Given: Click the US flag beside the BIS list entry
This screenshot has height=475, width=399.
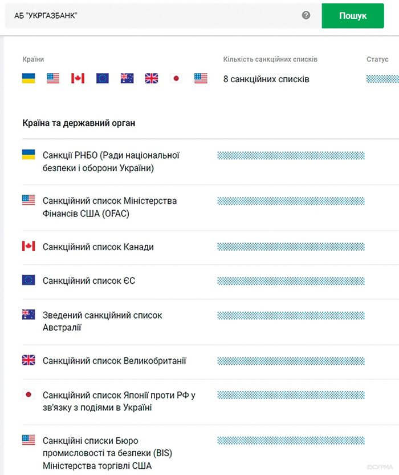Looking at the screenshot, I should click(28, 440).
